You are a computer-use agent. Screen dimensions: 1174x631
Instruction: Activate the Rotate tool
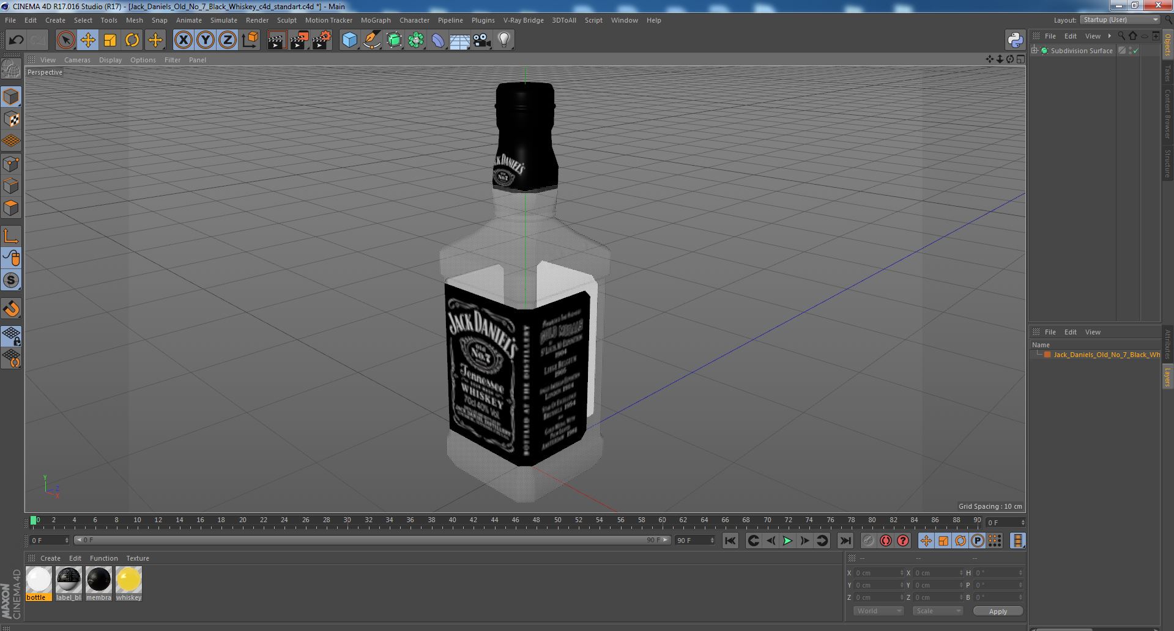132,40
